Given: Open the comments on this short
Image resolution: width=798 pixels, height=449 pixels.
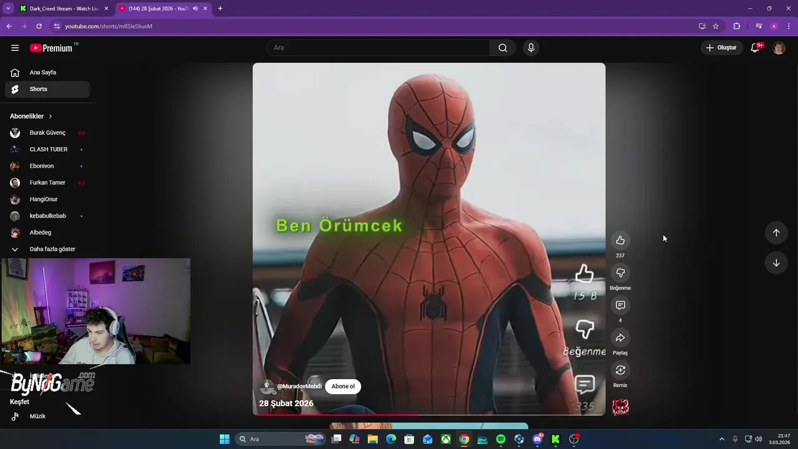Looking at the screenshot, I should tap(620, 305).
